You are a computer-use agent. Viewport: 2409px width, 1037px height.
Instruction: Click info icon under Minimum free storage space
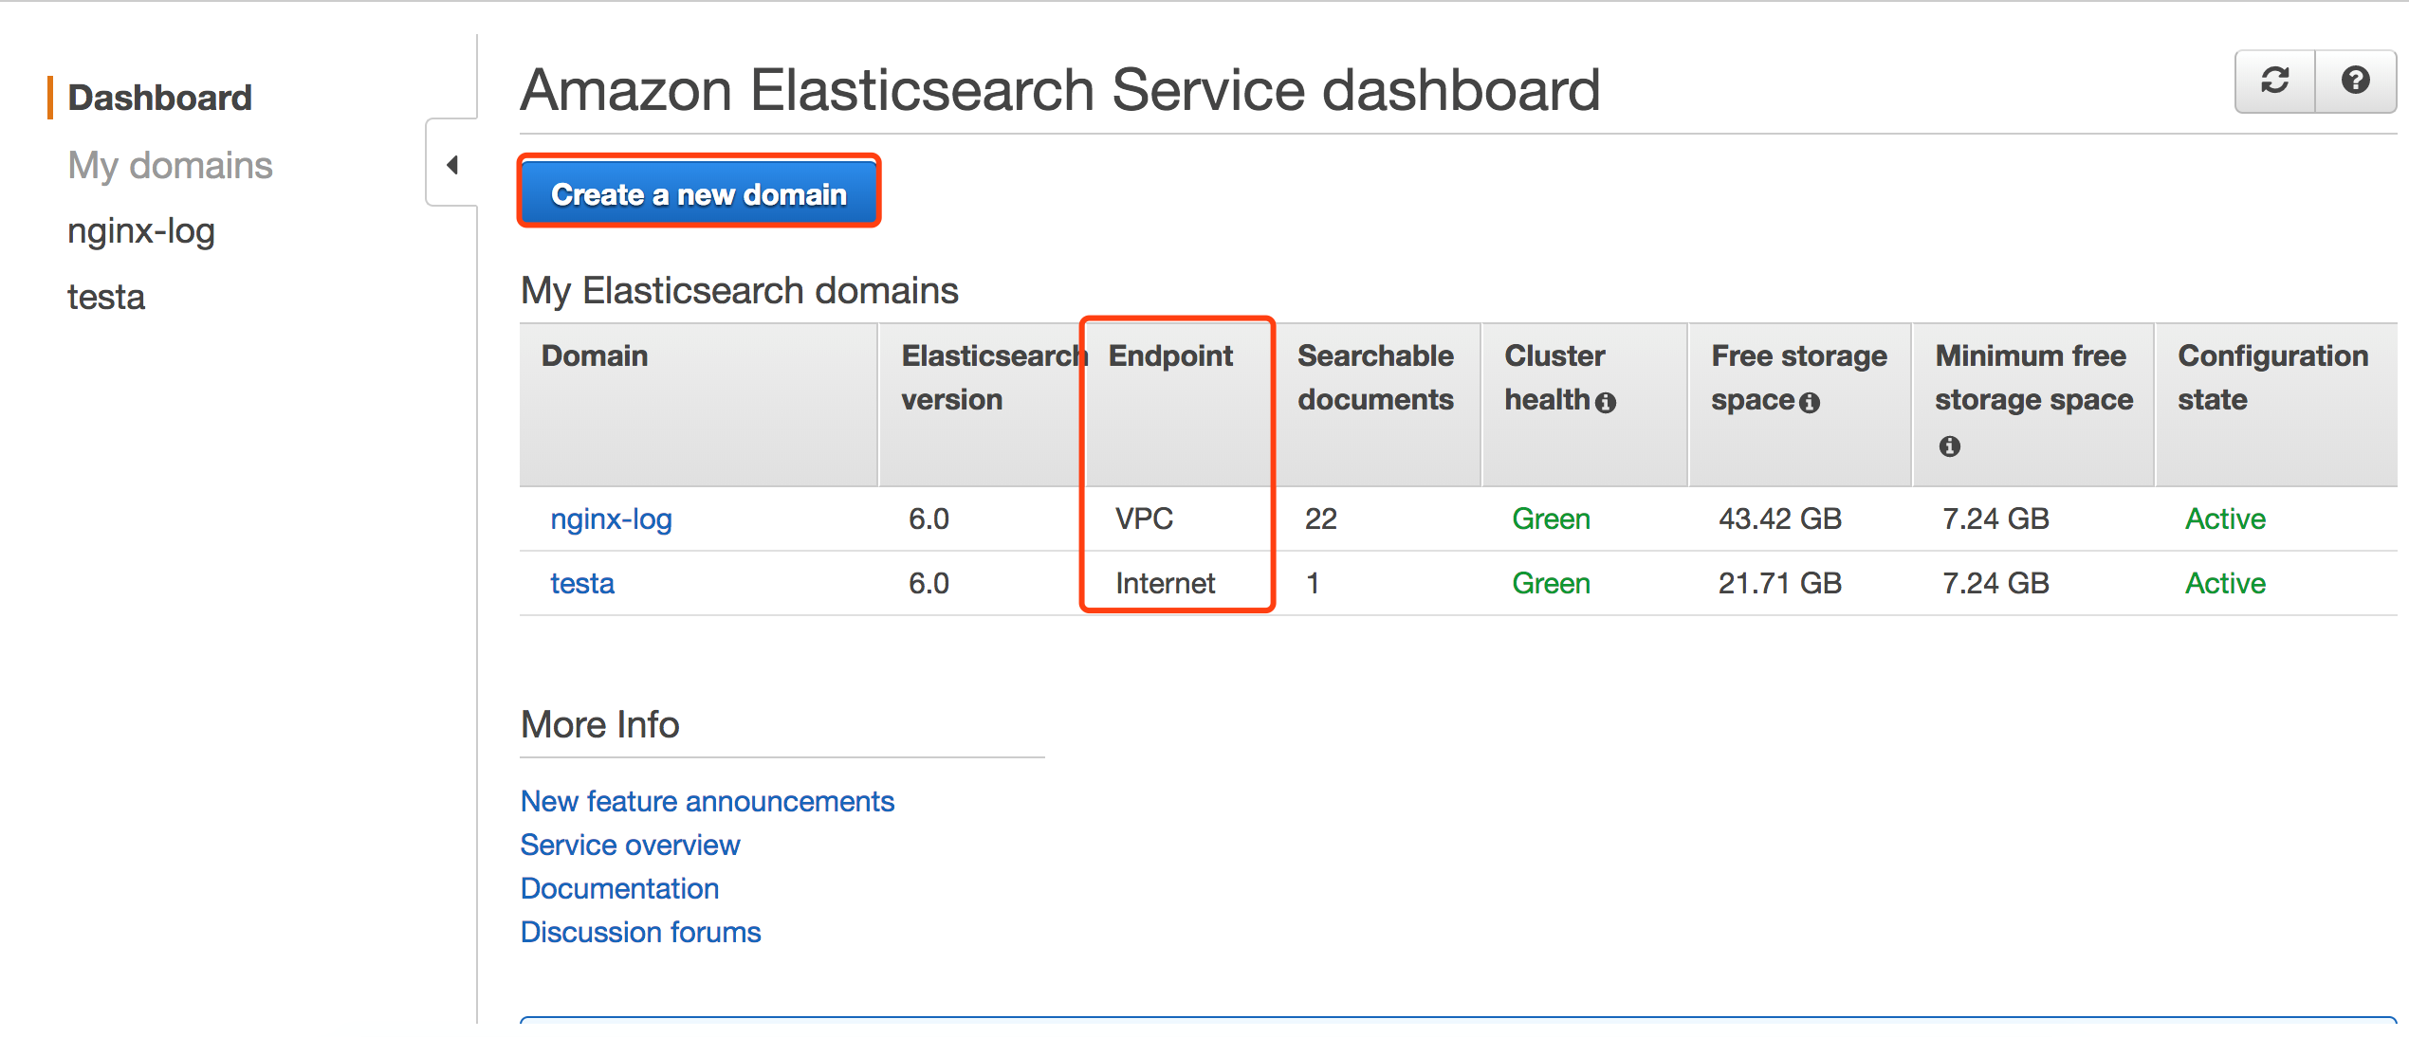click(1949, 446)
